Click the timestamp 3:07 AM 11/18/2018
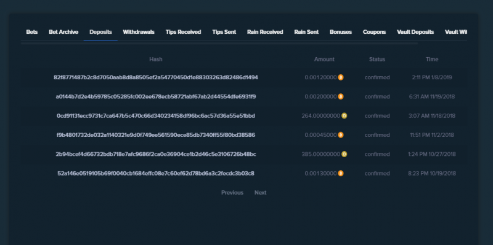 pyautogui.click(x=432, y=116)
